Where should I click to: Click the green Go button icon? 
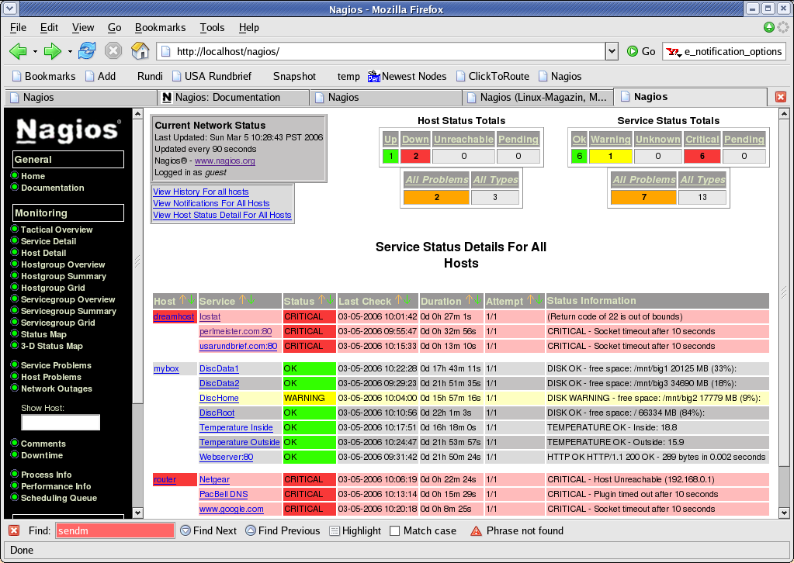pyautogui.click(x=632, y=51)
